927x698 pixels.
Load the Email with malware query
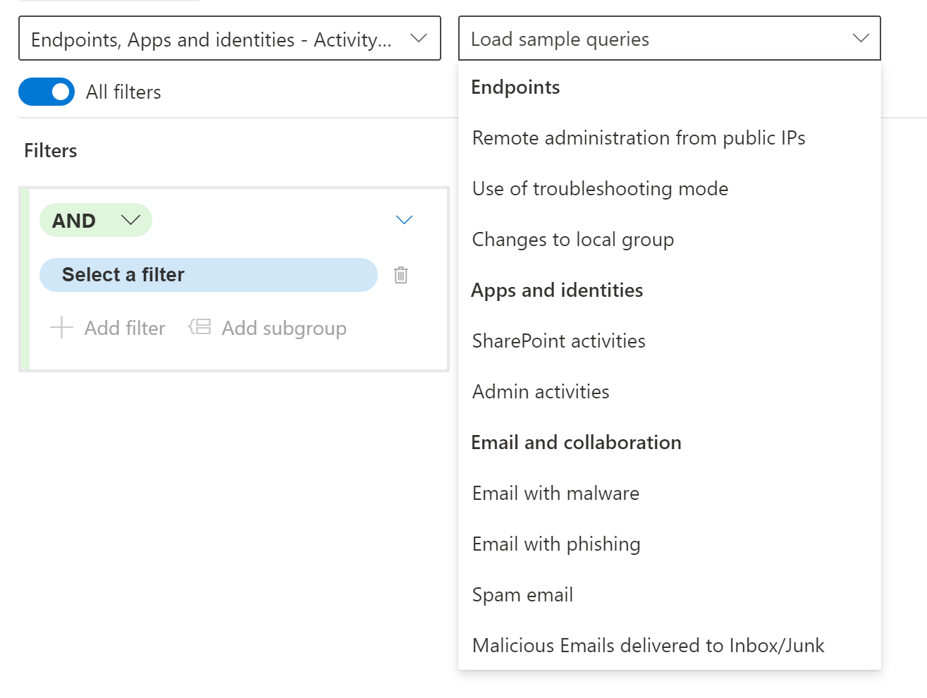(555, 494)
